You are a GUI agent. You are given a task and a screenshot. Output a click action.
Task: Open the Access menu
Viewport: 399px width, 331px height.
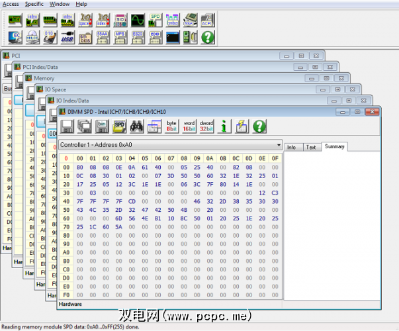(x=10, y=4)
